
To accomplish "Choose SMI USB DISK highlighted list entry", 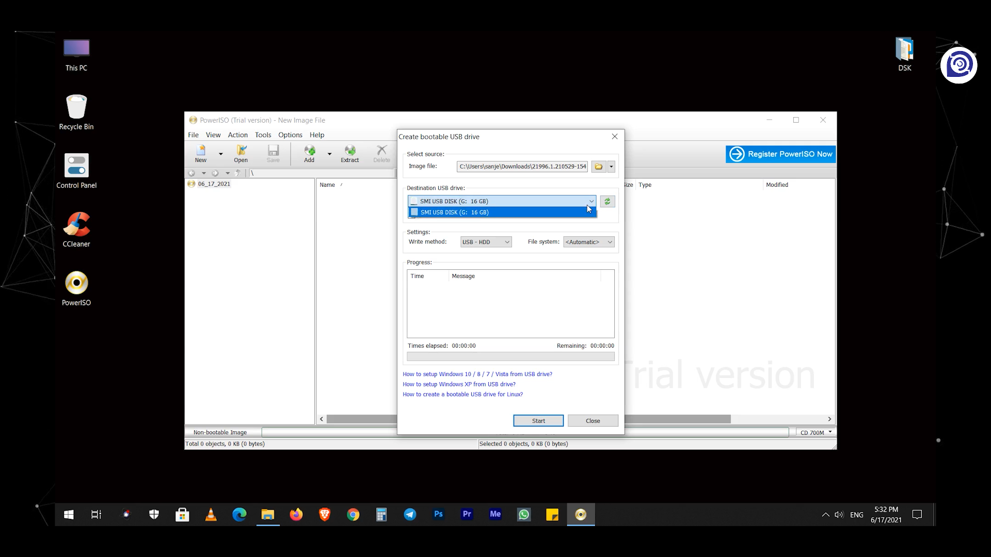I will (502, 212).
